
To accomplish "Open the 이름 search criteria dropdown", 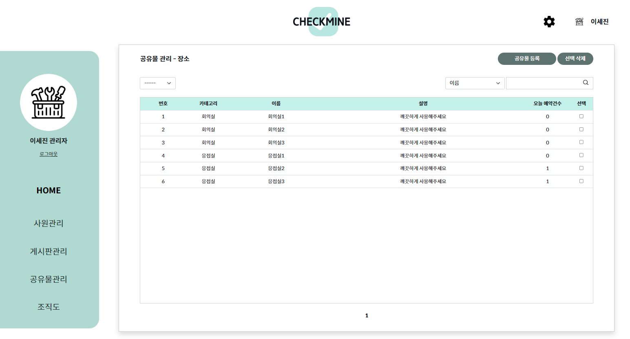I will 475,83.
